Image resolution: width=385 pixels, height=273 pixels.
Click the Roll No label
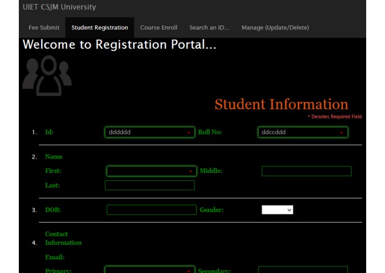(x=210, y=132)
